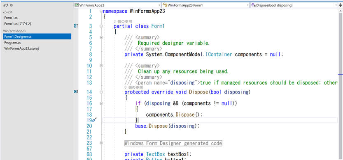Image resolution: width=343 pixels, height=160 pixels.
Task: Open the WinFormsApp23.Form1 type dropdown
Action: (248, 5)
